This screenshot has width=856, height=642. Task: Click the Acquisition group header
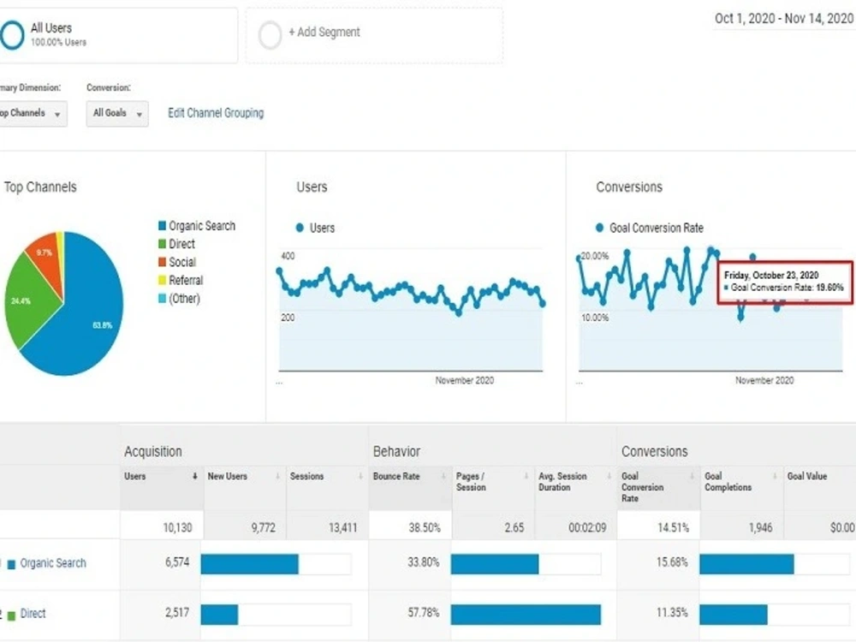click(153, 451)
